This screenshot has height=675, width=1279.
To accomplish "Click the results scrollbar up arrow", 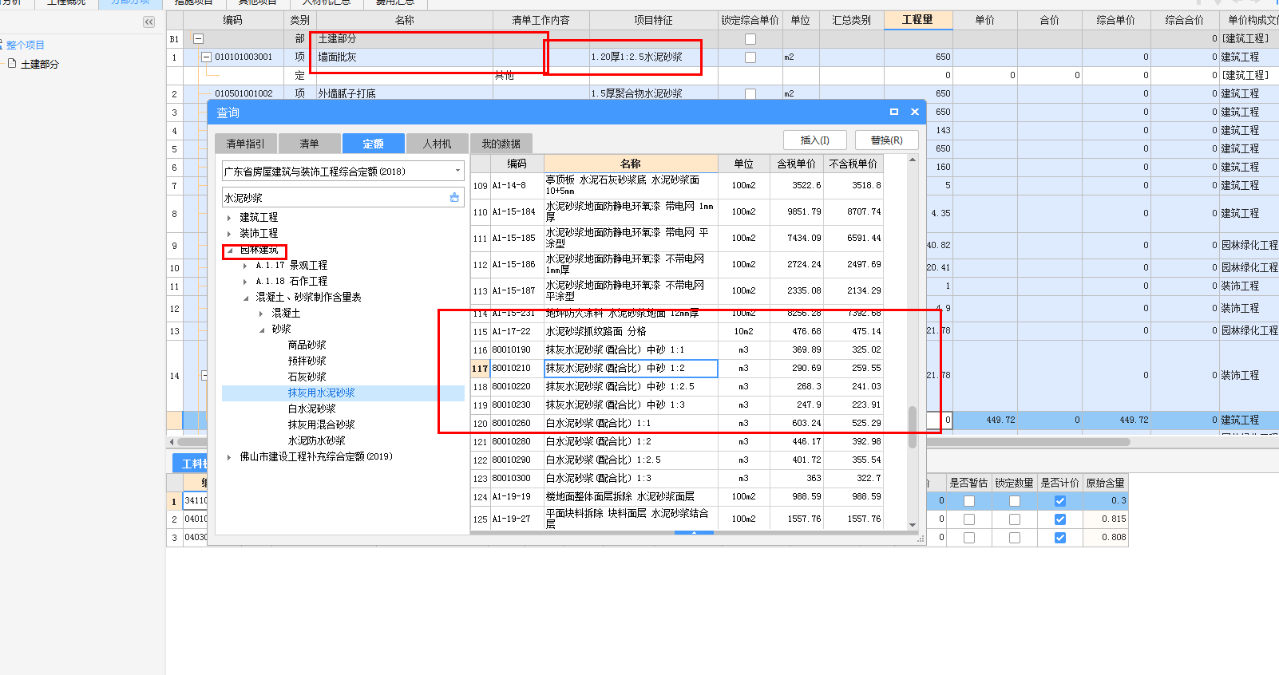I will tap(913, 160).
